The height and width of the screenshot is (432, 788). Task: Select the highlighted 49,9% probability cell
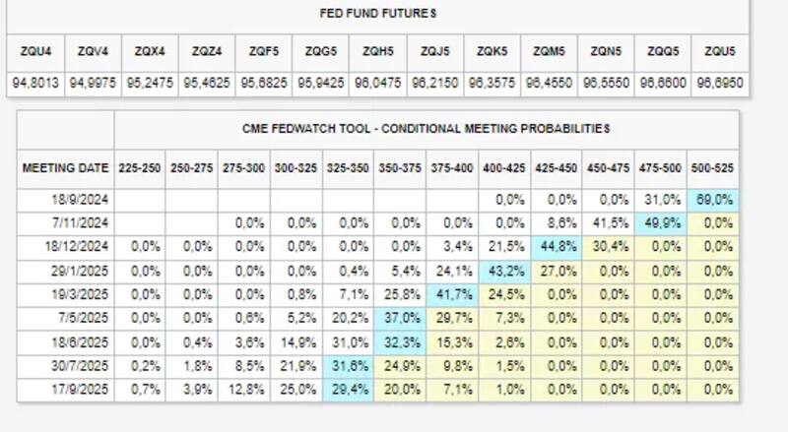(663, 223)
